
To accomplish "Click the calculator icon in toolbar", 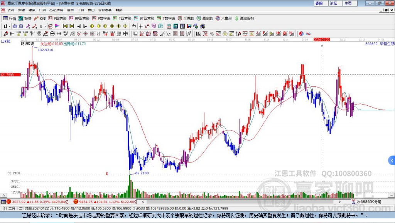I will [x=176, y=26].
